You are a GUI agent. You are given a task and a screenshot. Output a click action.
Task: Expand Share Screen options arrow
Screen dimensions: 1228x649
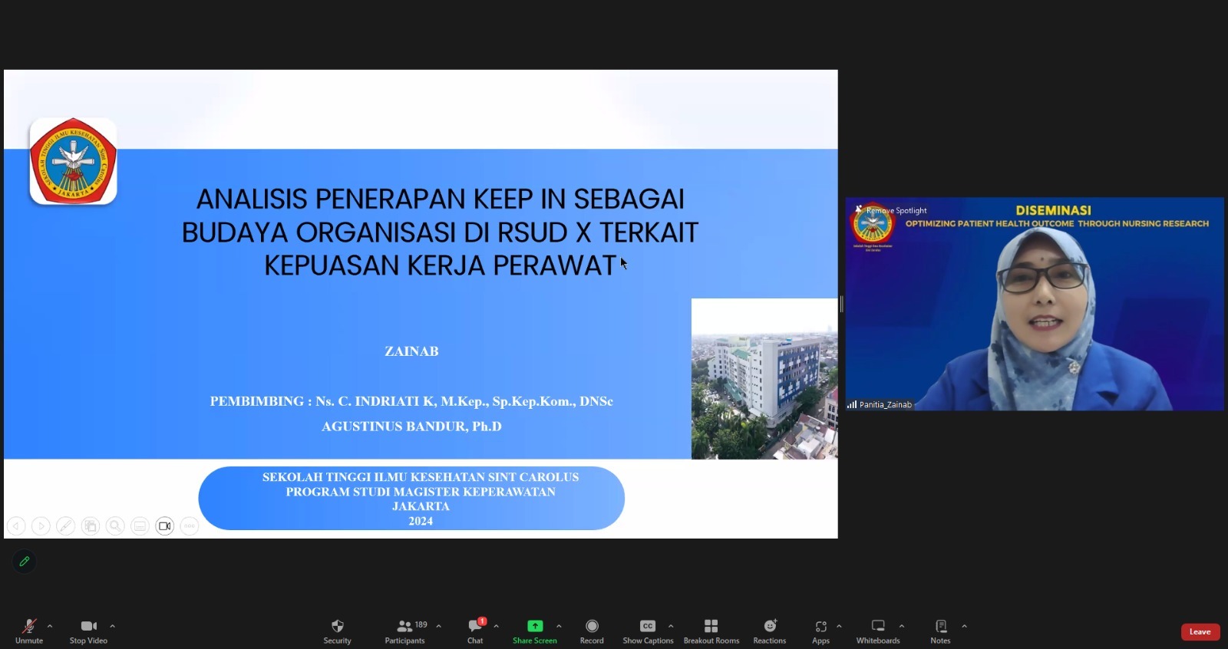pos(559,626)
